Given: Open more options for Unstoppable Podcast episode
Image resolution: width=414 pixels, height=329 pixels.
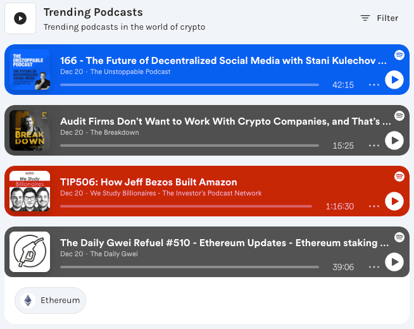Looking at the screenshot, I should [x=374, y=85].
